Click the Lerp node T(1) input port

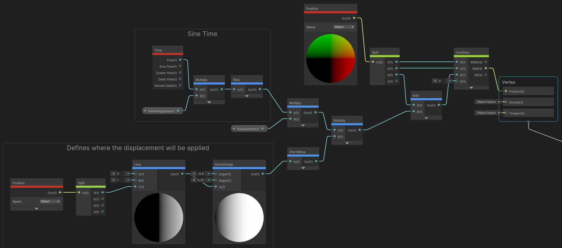(x=135, y=187)
